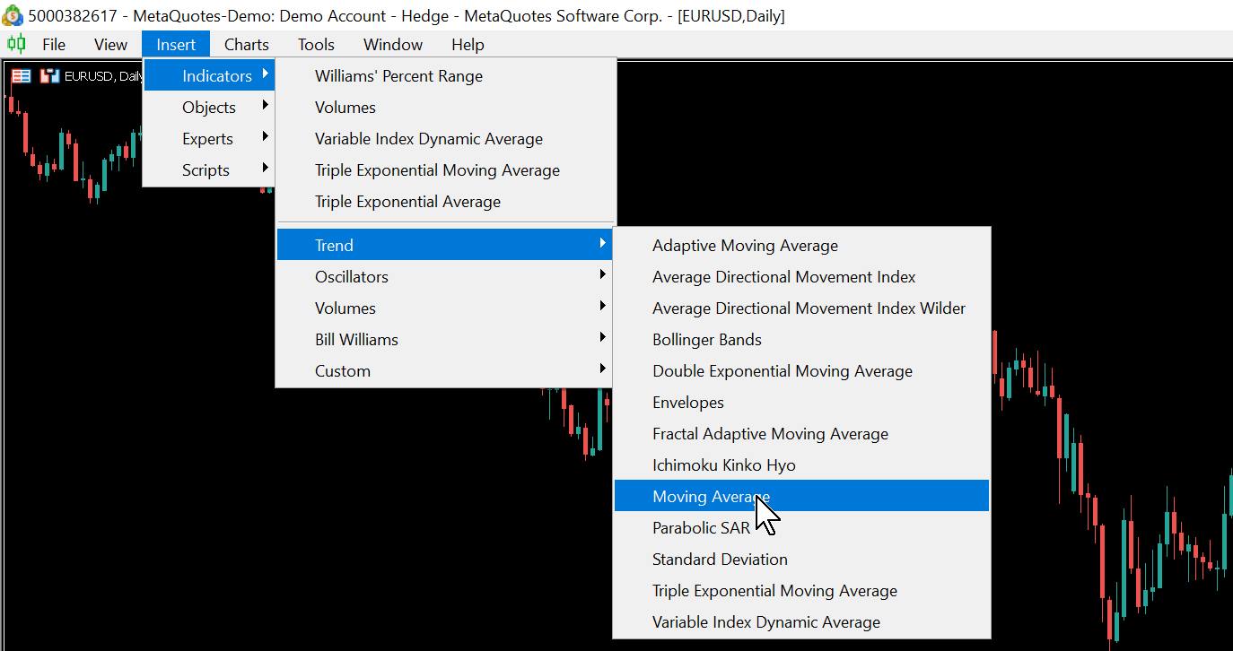Click the red-blue table icon in chart header
Screen dimensions: 1233x651
click(20, 76)
